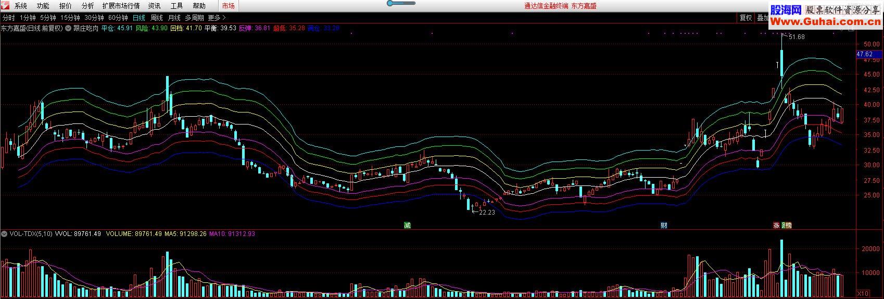The height and width of the screenshot is (299, 884).
Task: Click the 满仓: 33.28 value
Action: click(x=323, y=28)
